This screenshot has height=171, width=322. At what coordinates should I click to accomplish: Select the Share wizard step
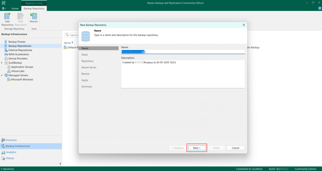tap(85, 55)
